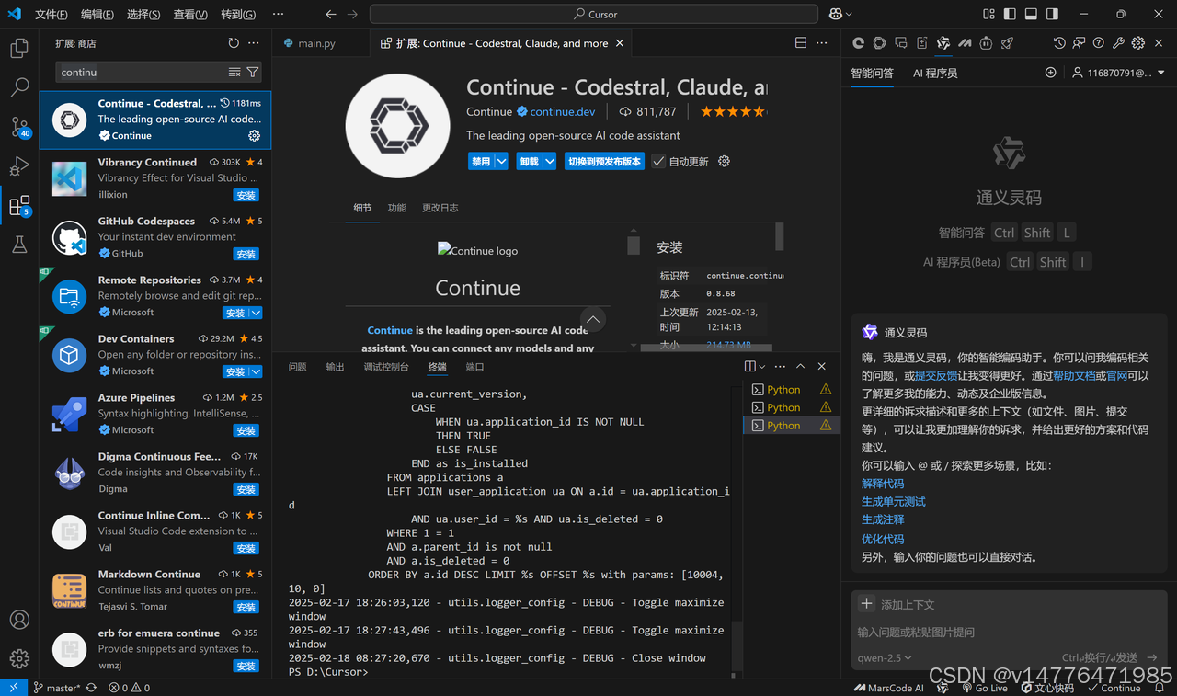Click the notification bell in the status bar
This screenshot has height=696, width=1177.
pos(1159,687)
